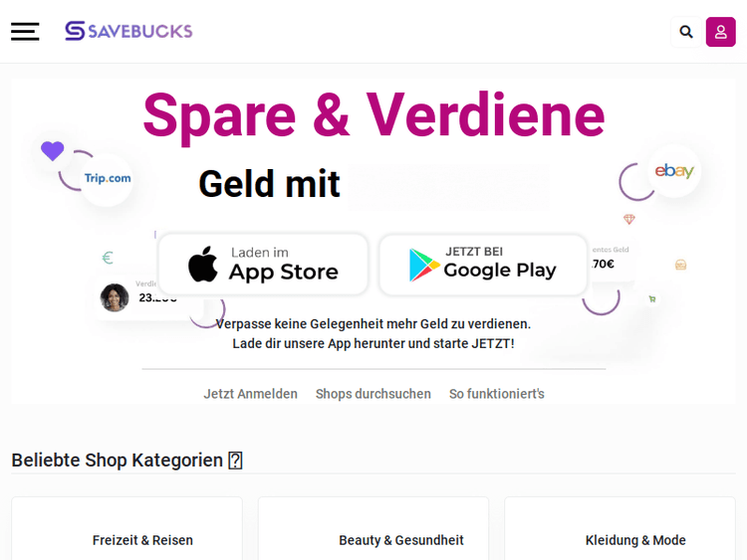
Task: Click the pink user account icon
Action: tap(720, 32)
